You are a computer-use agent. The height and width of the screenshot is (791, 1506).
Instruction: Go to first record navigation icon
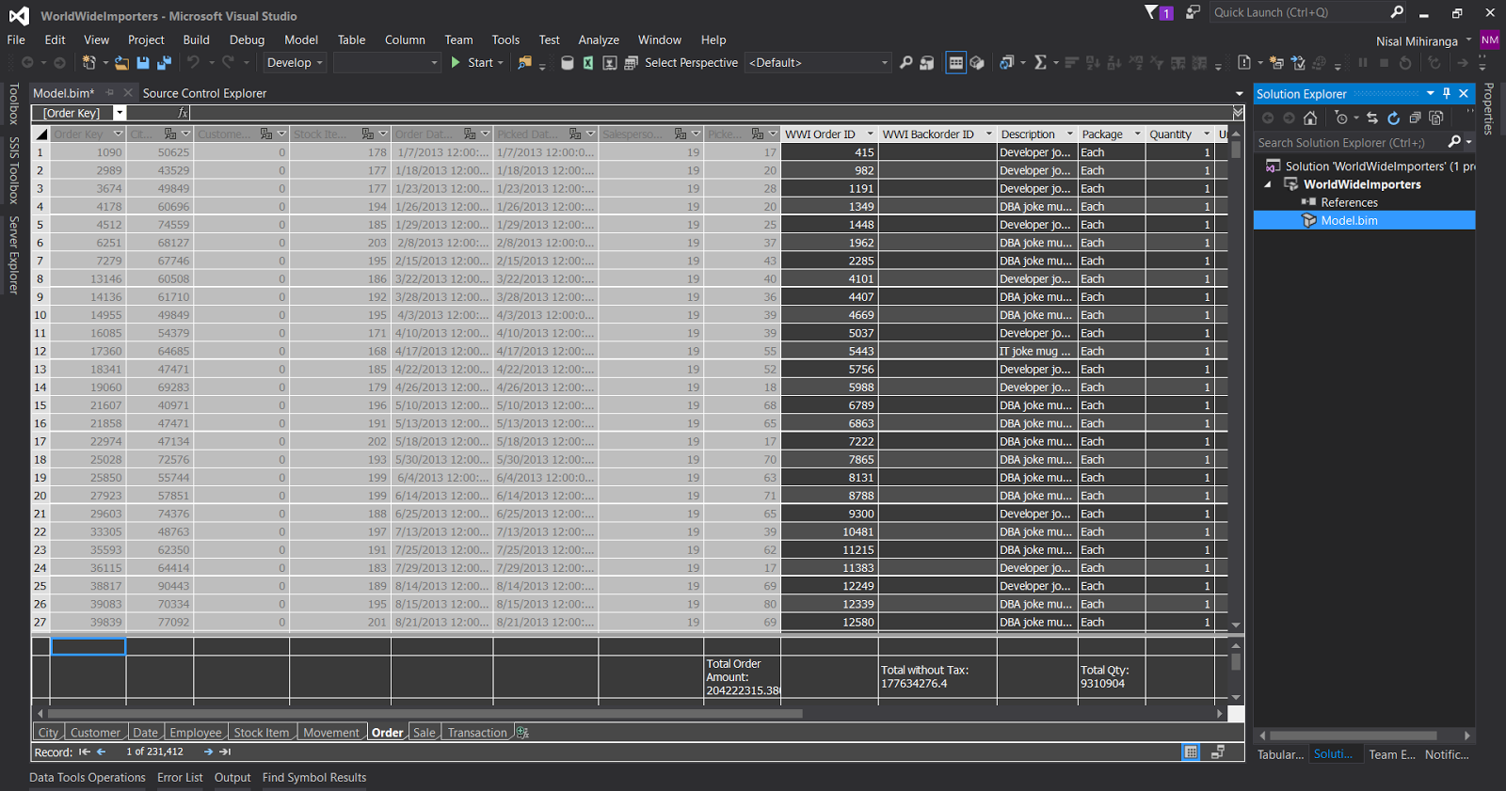pyautogui.click(x=85, y=751)
